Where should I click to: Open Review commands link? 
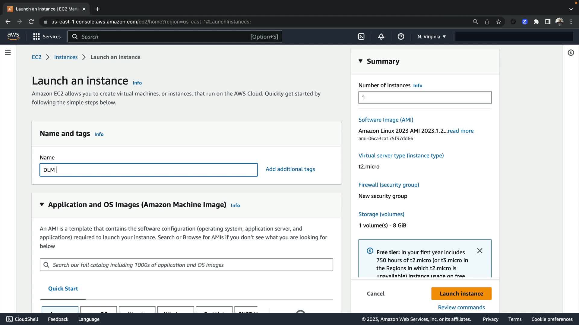(x=461, y=307)
